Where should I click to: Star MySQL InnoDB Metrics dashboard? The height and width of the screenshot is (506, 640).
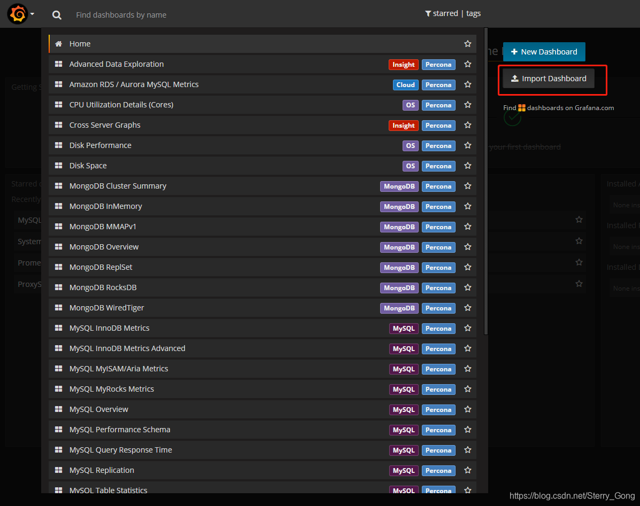(x=468, y=328)
